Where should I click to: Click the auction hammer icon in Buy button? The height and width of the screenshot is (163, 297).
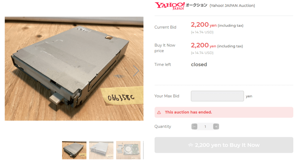(x=191, y=145)
